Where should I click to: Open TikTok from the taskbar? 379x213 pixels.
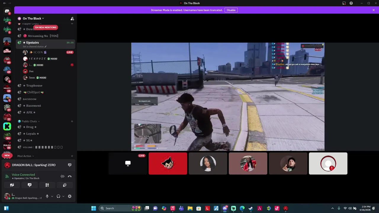[x=277, y=208]
